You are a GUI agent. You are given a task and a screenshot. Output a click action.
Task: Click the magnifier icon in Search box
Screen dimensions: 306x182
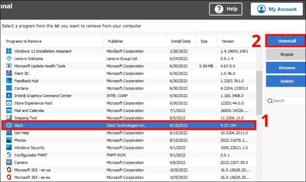[270, 101]
